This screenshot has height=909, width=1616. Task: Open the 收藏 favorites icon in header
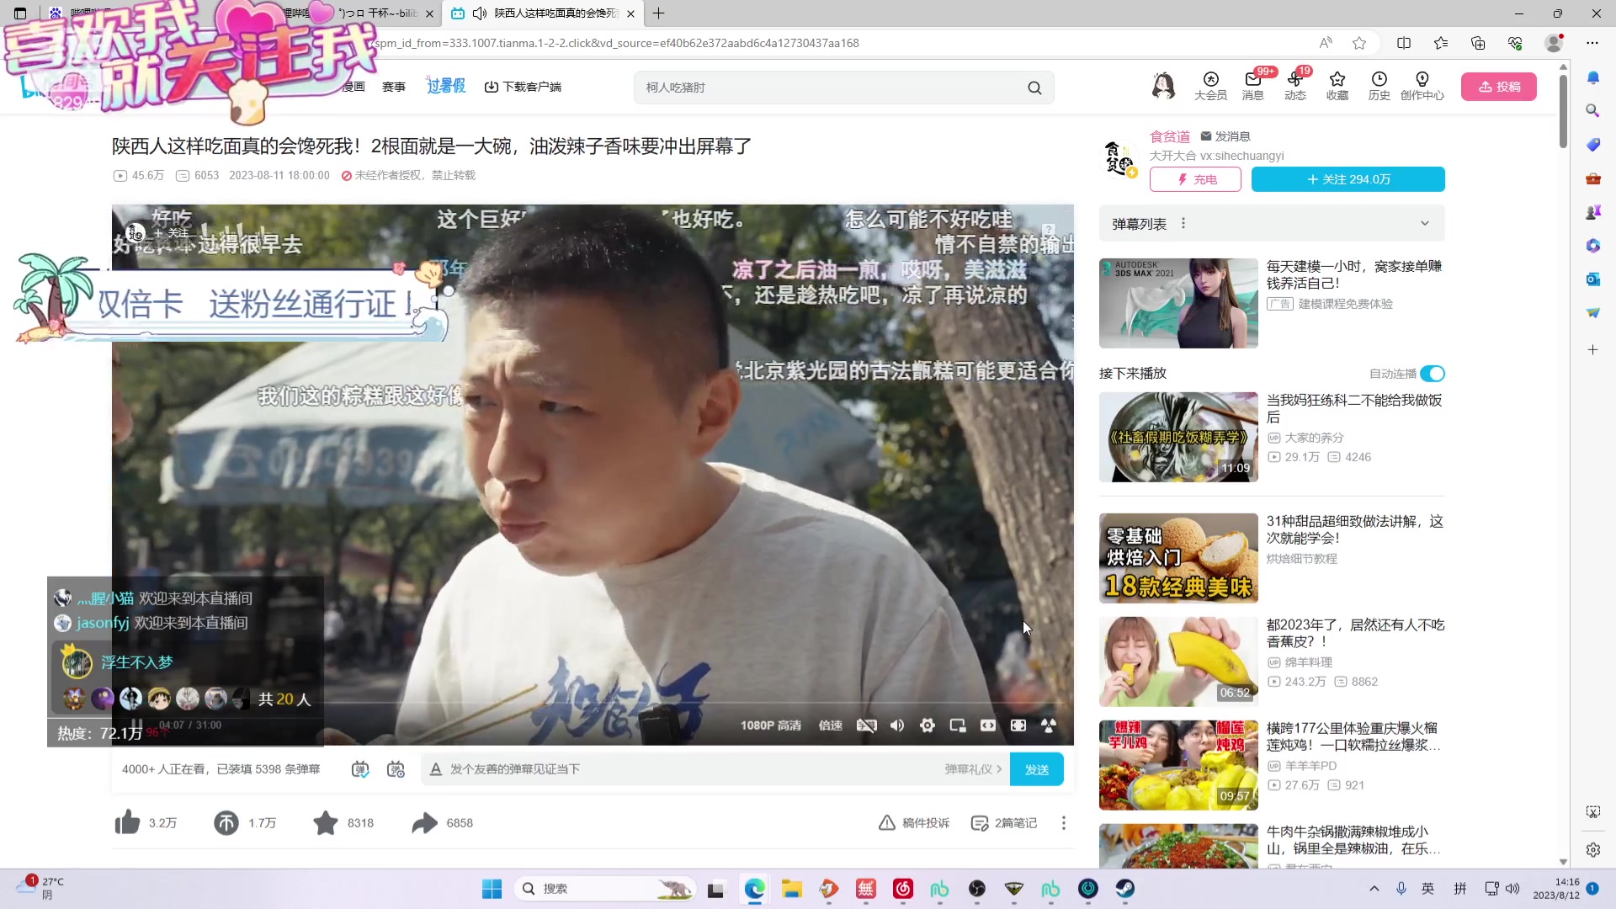click(x=1337, y=86)
